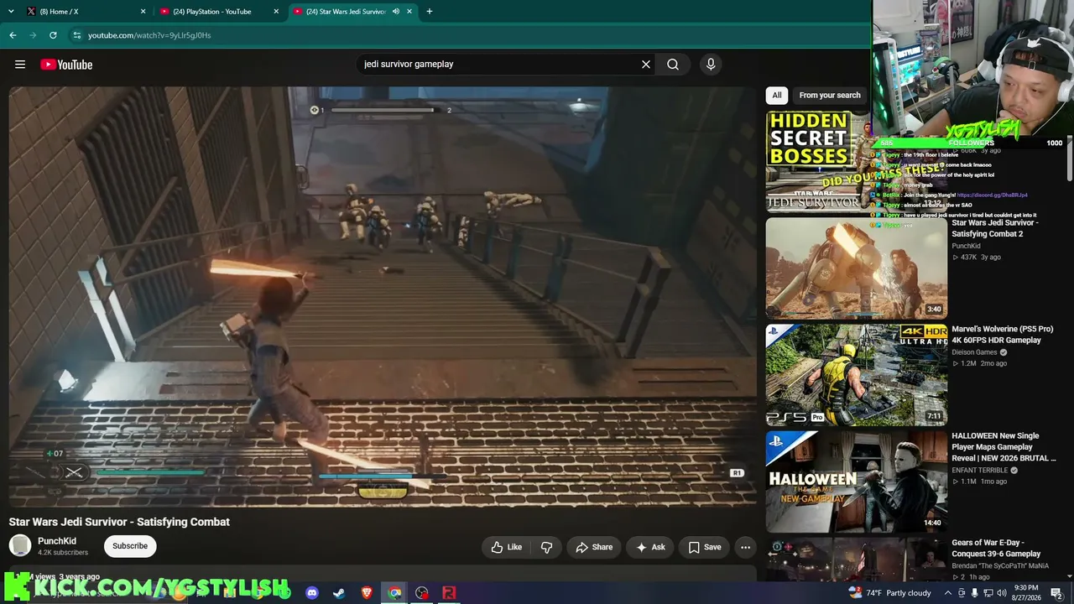Open the tab search dropdown
The image size is (1074, 604).
click(11, 12)
